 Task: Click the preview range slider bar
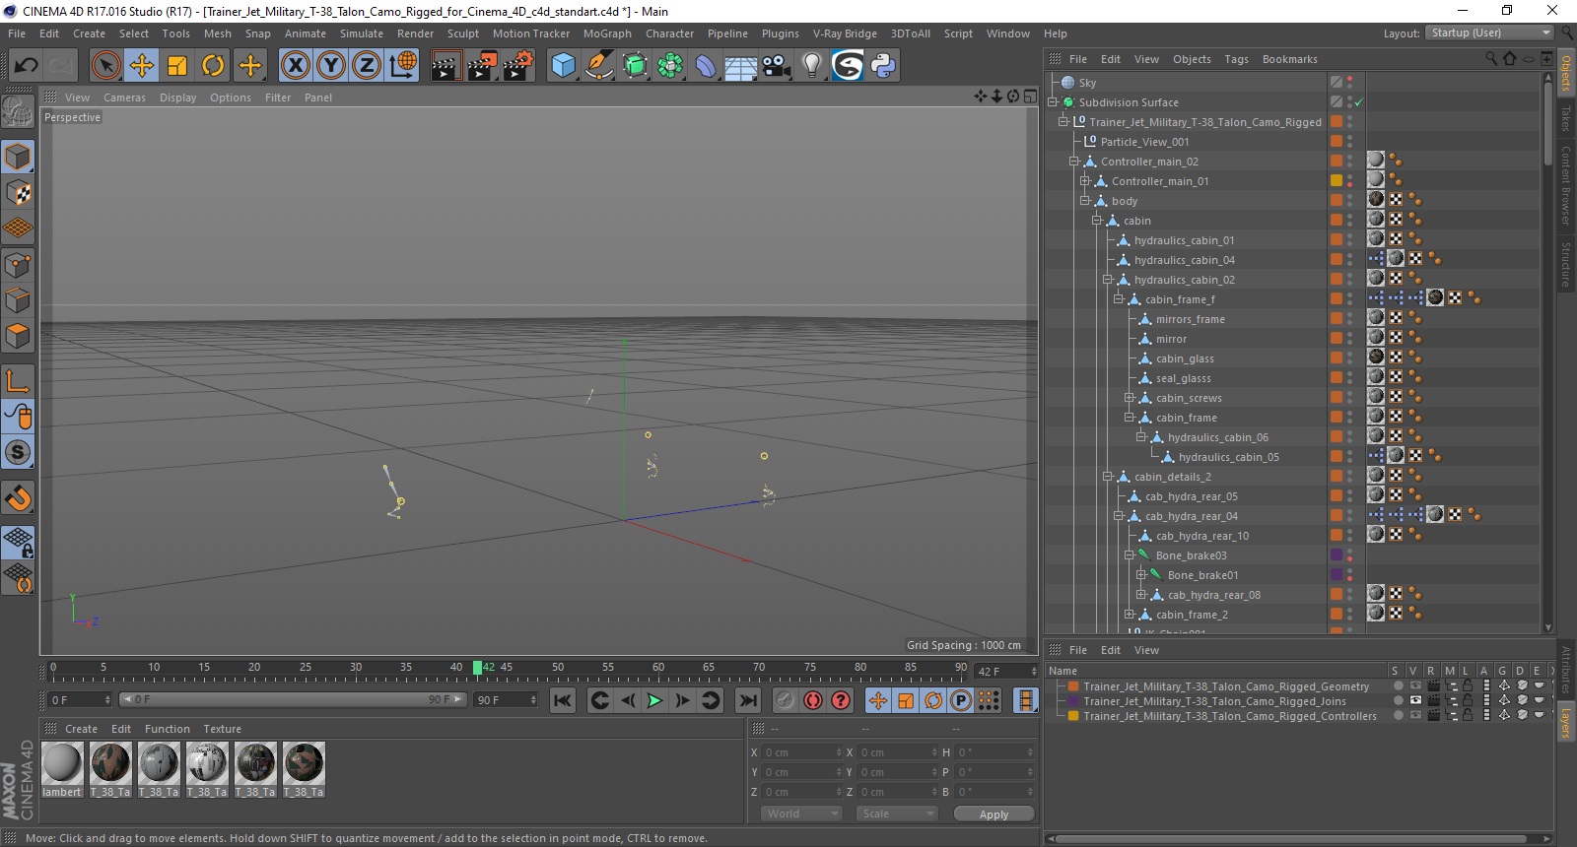click(291, 699)
